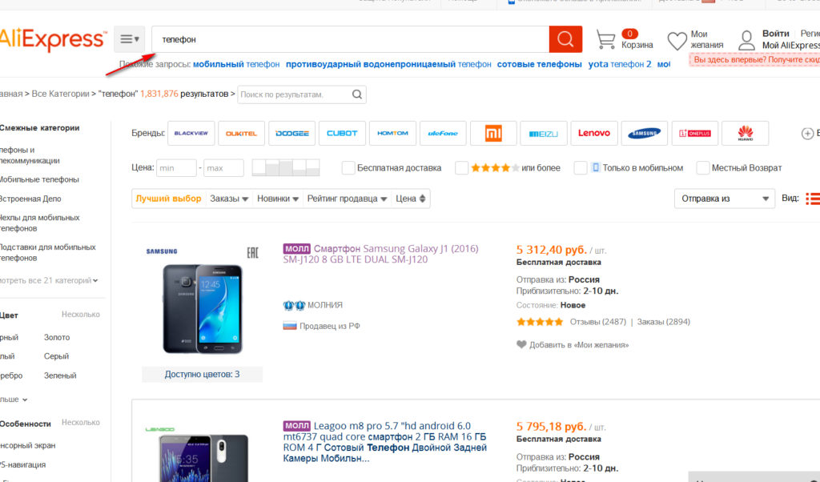Open the Новинки sort dropdown
The width and height of the screenshot is (820, 482).
[278, 199]
